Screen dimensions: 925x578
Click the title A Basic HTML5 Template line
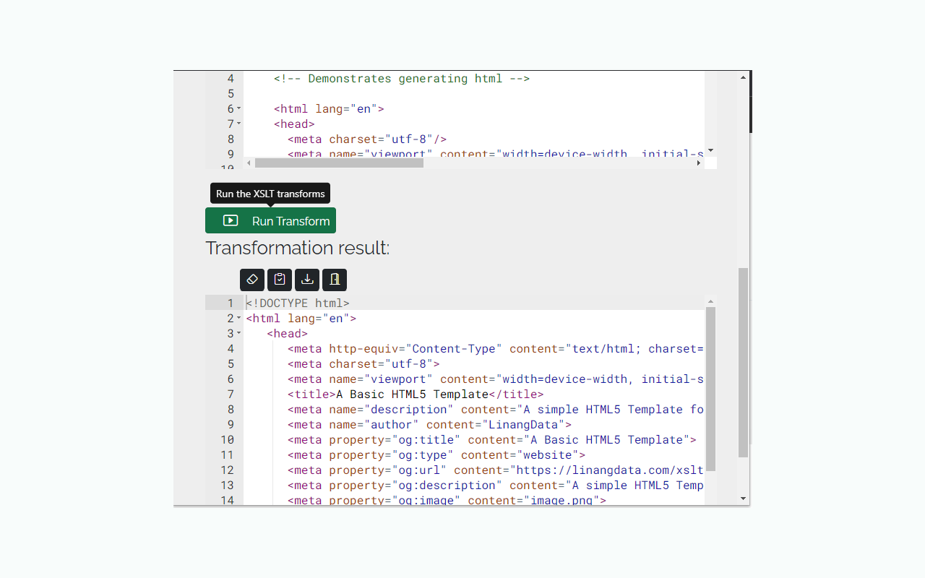(414, 394)
